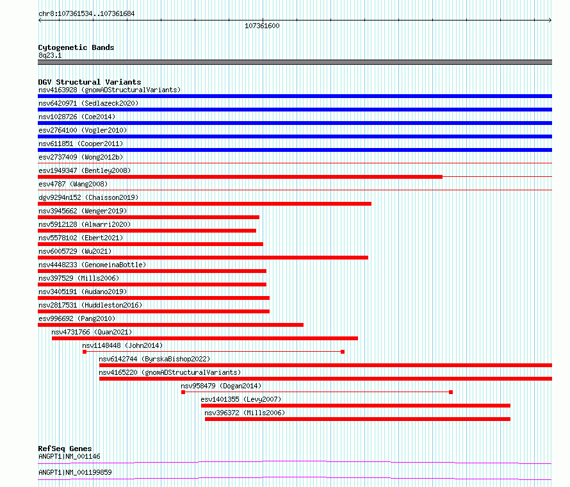The height and width of the screenshot is (487, 570).
Task: Click nsv3945662 (Wenger2019) variant label
Action: (83, 211)
